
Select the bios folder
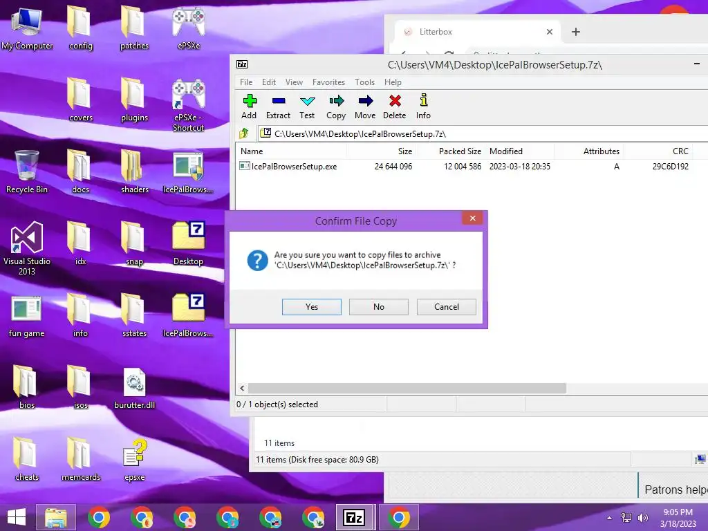[27, 389]
